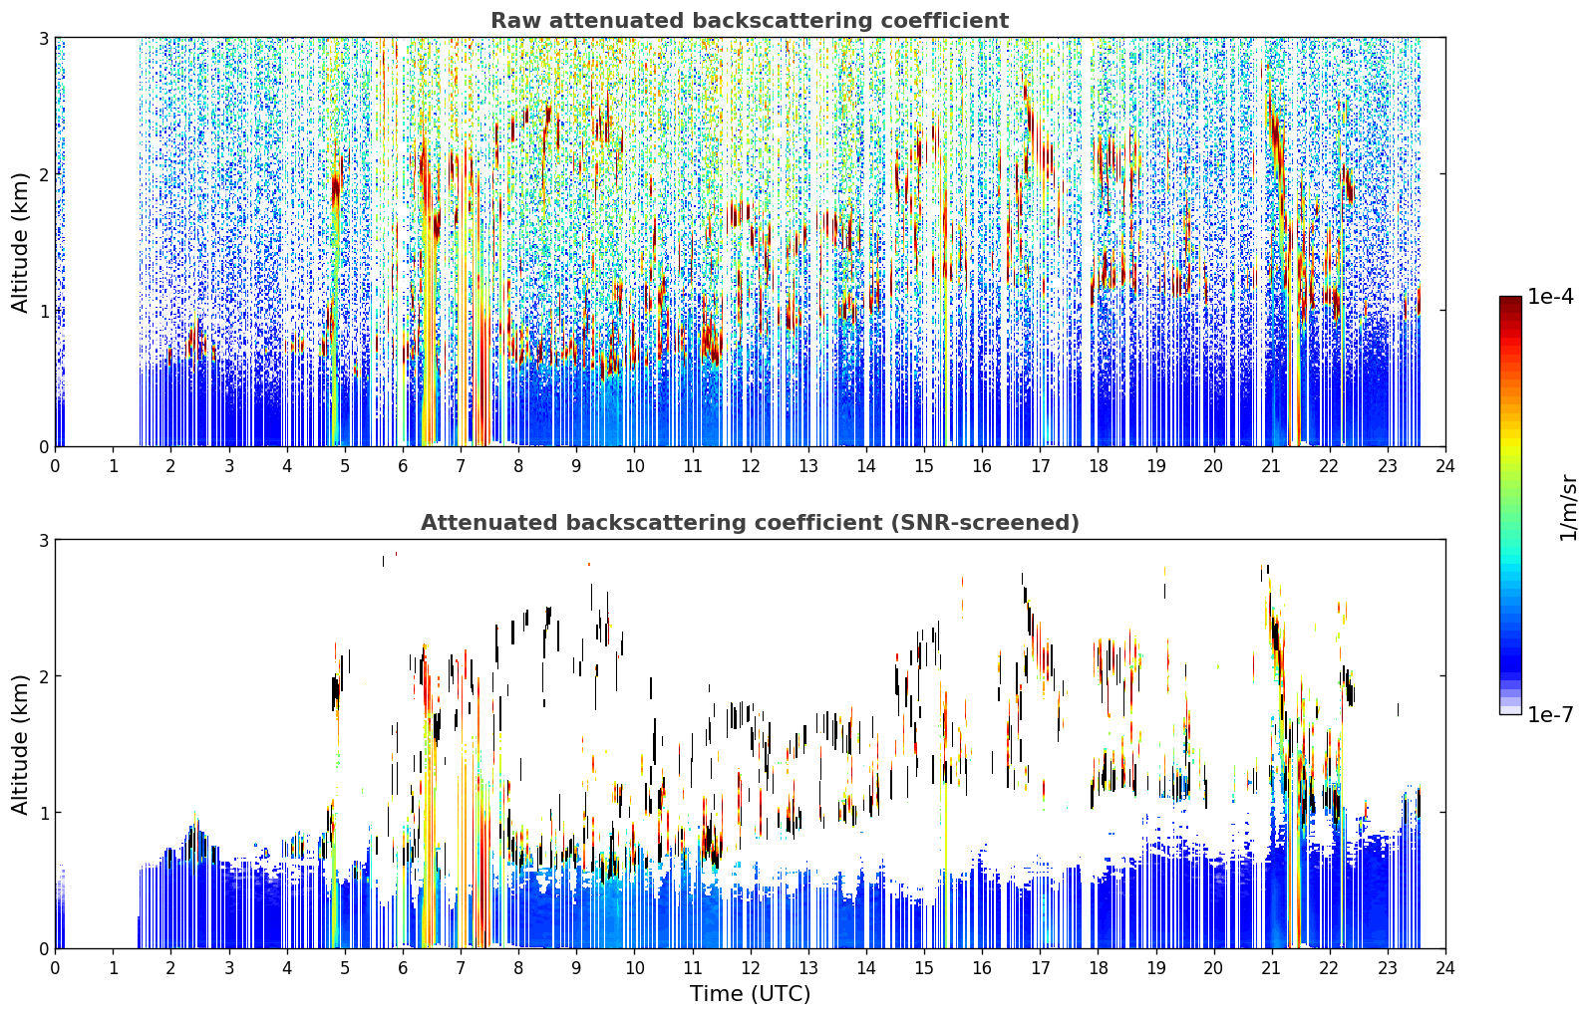Viewport: 1590px width, 1016px height.
Task: Click the 'Time (UTC)' axis label
Action: coord(750,994)
